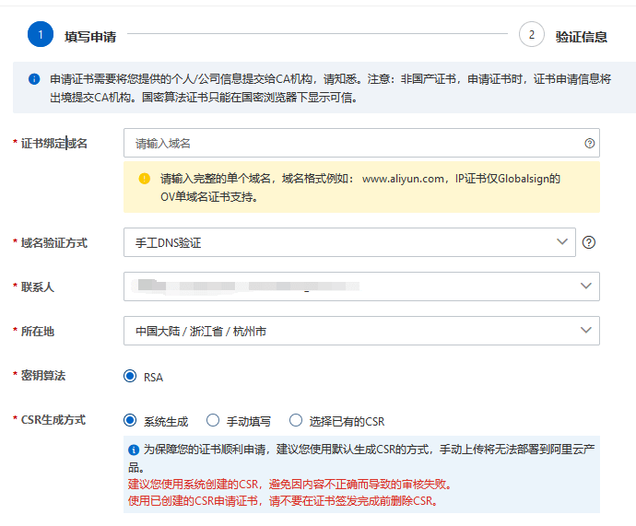
Task: Choose the 手动填写 radio option
Action: (x=213, y=421)
